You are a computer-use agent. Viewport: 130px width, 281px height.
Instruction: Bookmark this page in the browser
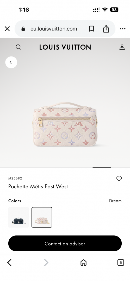click(92, 29)
